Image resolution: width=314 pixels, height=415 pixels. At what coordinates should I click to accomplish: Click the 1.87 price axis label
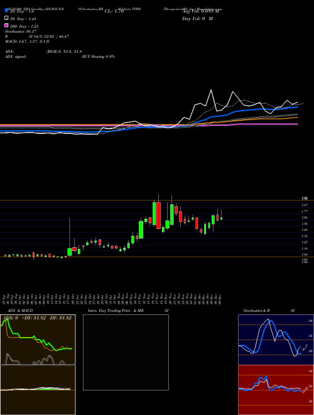[x=305, y=205]
